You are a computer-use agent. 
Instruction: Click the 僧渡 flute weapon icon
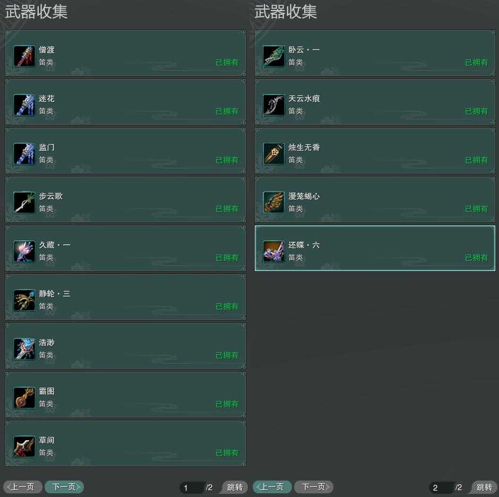tap(24, 56)
